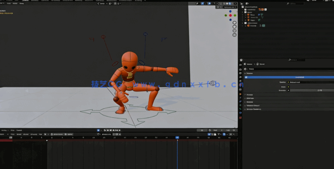
Task: Open the orange Object properties tab
Action: [x=240, y=94]
